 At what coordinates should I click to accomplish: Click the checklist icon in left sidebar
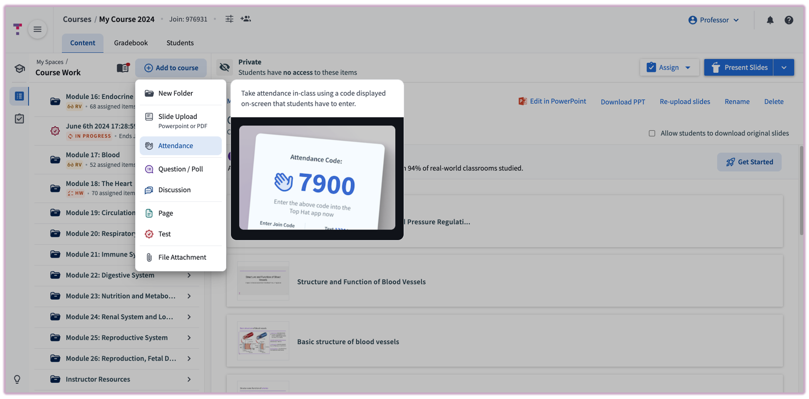click(x=20, y=118)
